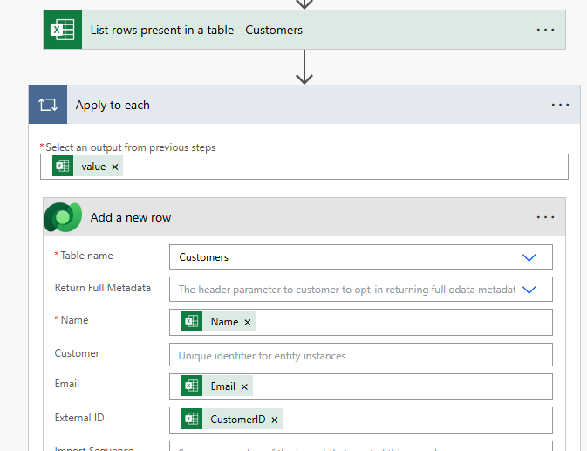The height and width of the screenshot is (451, 587).
Task: Open ellipsis menu for List rows step
Action: click(546, 30)
